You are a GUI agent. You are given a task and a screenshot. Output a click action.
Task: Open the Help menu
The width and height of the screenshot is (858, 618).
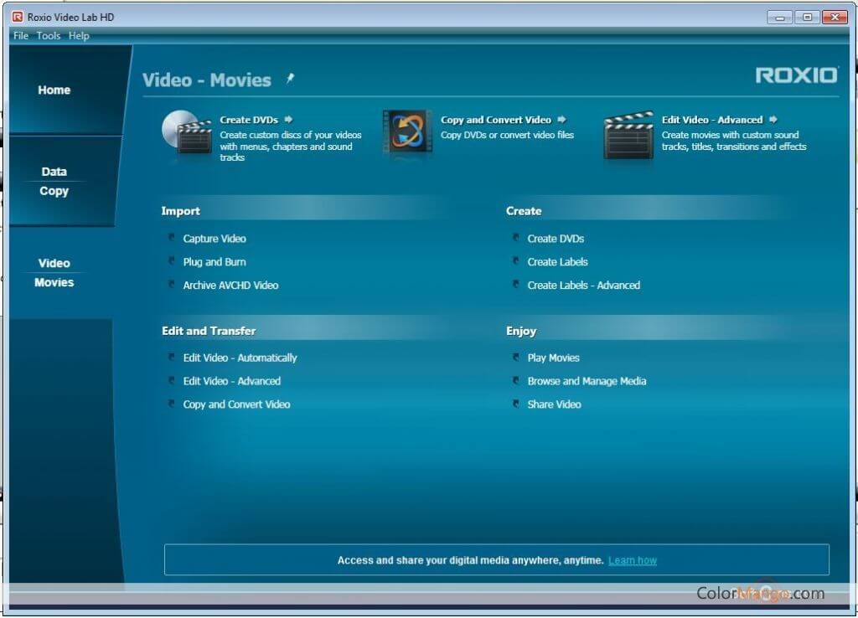coord(79,35)
